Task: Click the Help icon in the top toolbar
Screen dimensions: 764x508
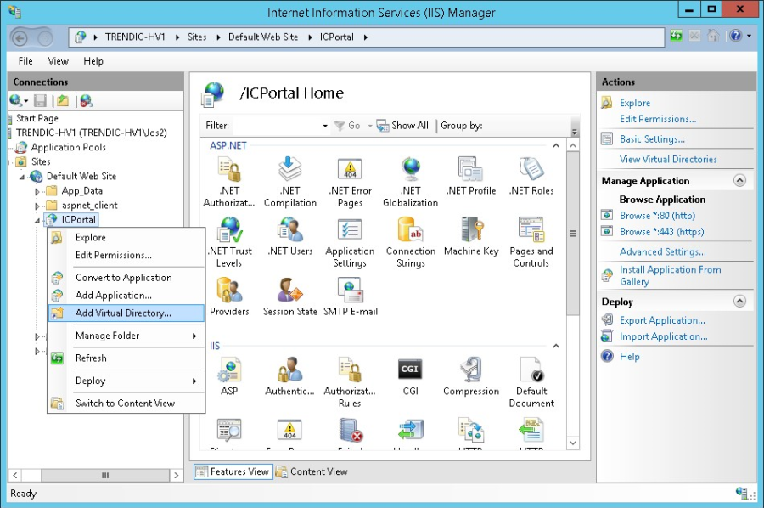Action: click(x=736, y=36)
